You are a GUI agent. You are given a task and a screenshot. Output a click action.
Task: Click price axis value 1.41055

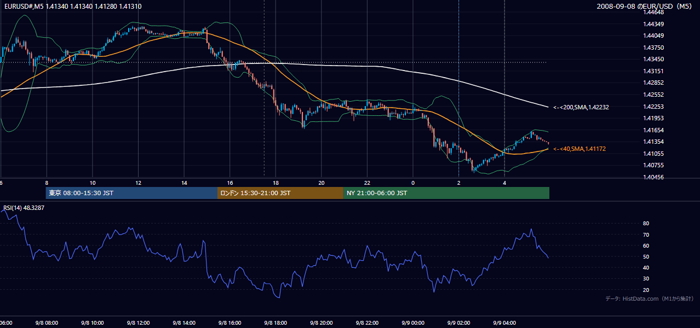[654, 154]
